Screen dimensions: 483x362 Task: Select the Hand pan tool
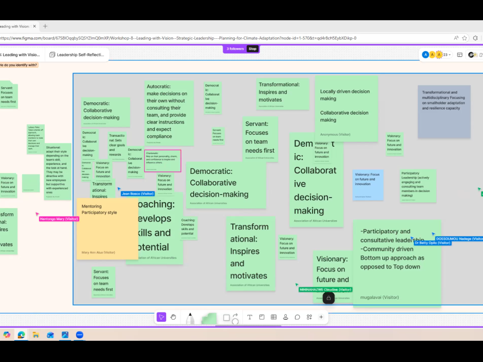click(174, 317)
